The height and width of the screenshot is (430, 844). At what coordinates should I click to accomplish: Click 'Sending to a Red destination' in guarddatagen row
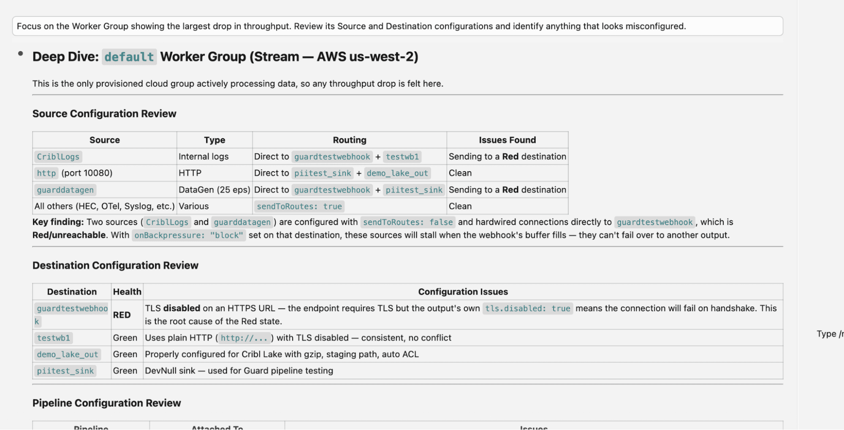tap(507, 190)
